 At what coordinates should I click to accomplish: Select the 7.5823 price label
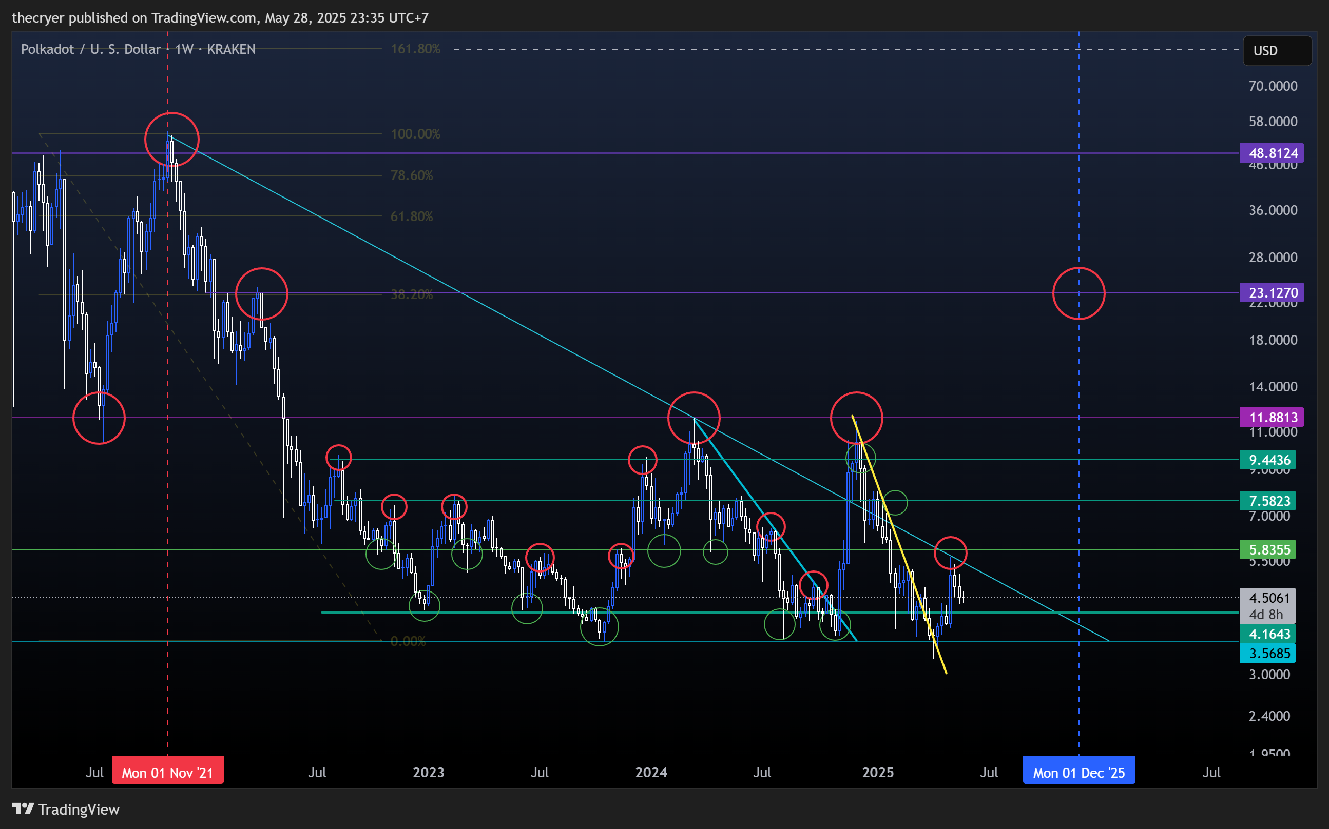tap(1267, 501)
